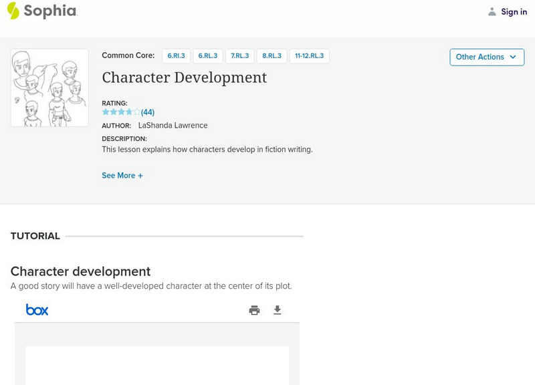Screen dimensions: 535x385
Task: Open author LaShanda Lawrence's profile
Action: [x=173, y=126]
